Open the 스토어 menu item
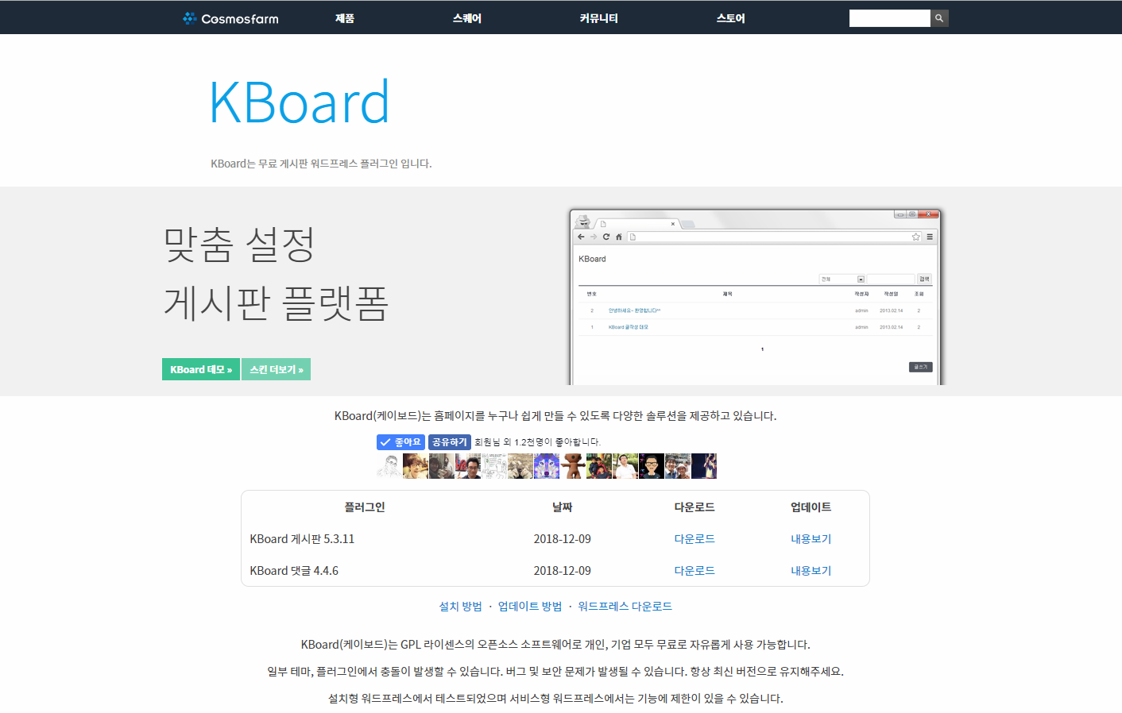Screen dimensions: 1122x713 (730, 18)
